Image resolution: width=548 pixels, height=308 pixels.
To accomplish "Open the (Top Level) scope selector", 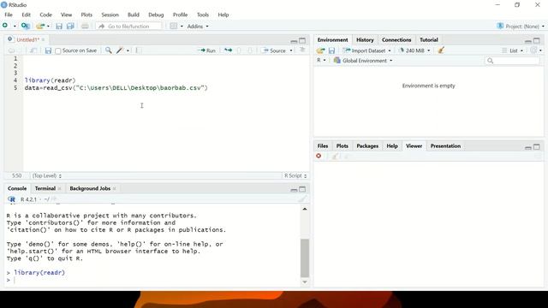I will point(47,175).
